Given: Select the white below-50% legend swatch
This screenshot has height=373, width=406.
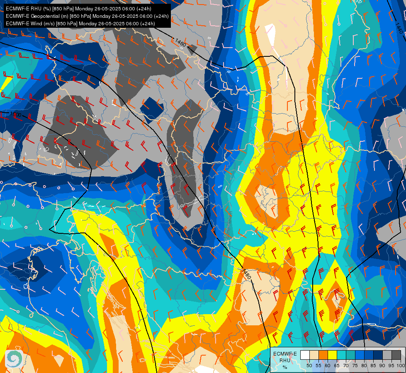Looking at the screenshot, I should (x=305, y=355).
